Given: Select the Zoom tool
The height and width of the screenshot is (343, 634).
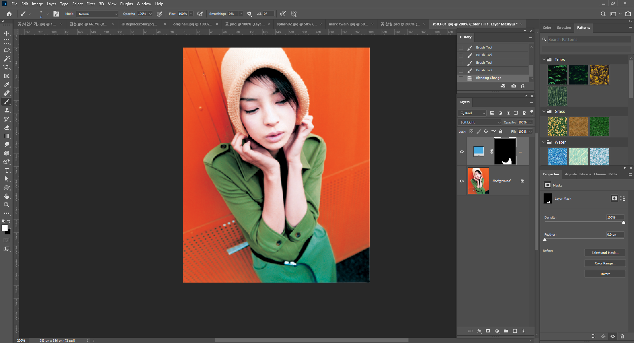Looking at the screenshot, I should click(x=7, y=205).
